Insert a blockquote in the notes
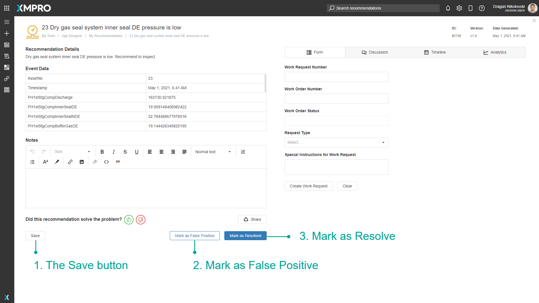The image size is (539, 303). (x=118, y=162)
